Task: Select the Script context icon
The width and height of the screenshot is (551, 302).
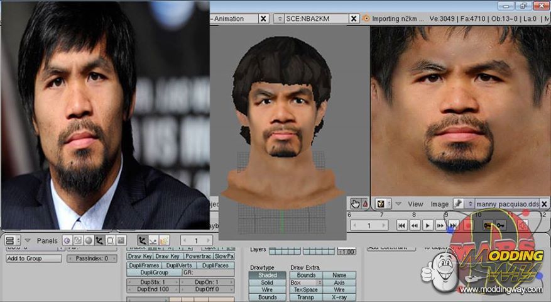Action: [x=78, y=240]
